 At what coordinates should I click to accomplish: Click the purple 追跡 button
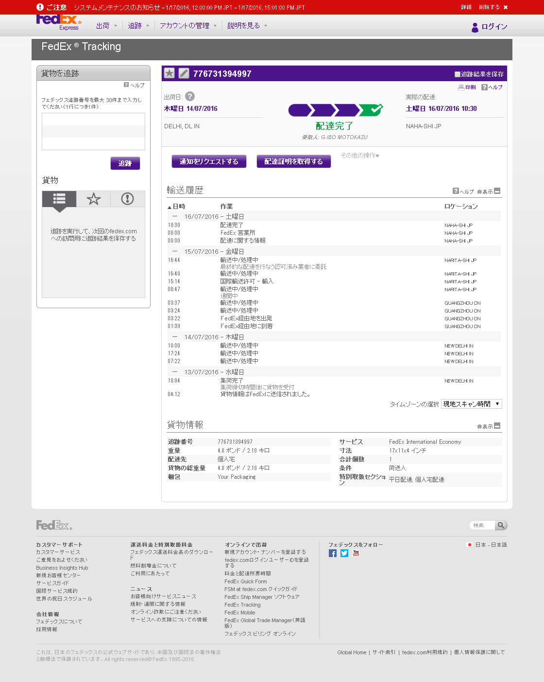pyautogui.click(x=125, y=163)
